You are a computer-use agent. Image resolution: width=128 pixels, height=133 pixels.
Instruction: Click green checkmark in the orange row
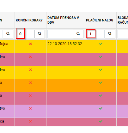point(101,83)
